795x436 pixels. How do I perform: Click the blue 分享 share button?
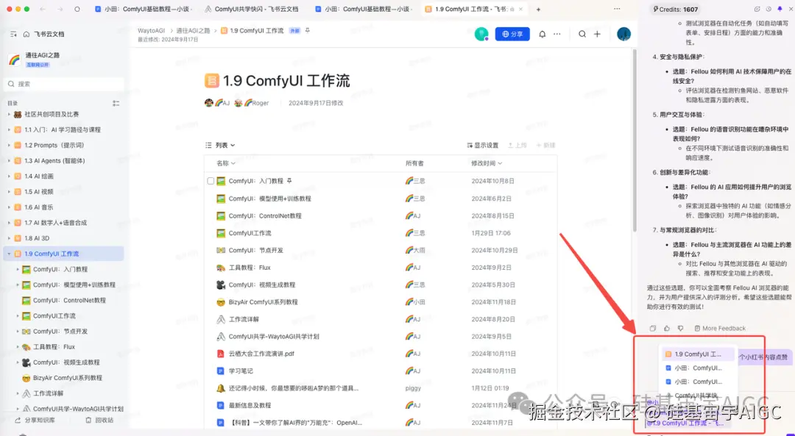(x=512, y=34)
